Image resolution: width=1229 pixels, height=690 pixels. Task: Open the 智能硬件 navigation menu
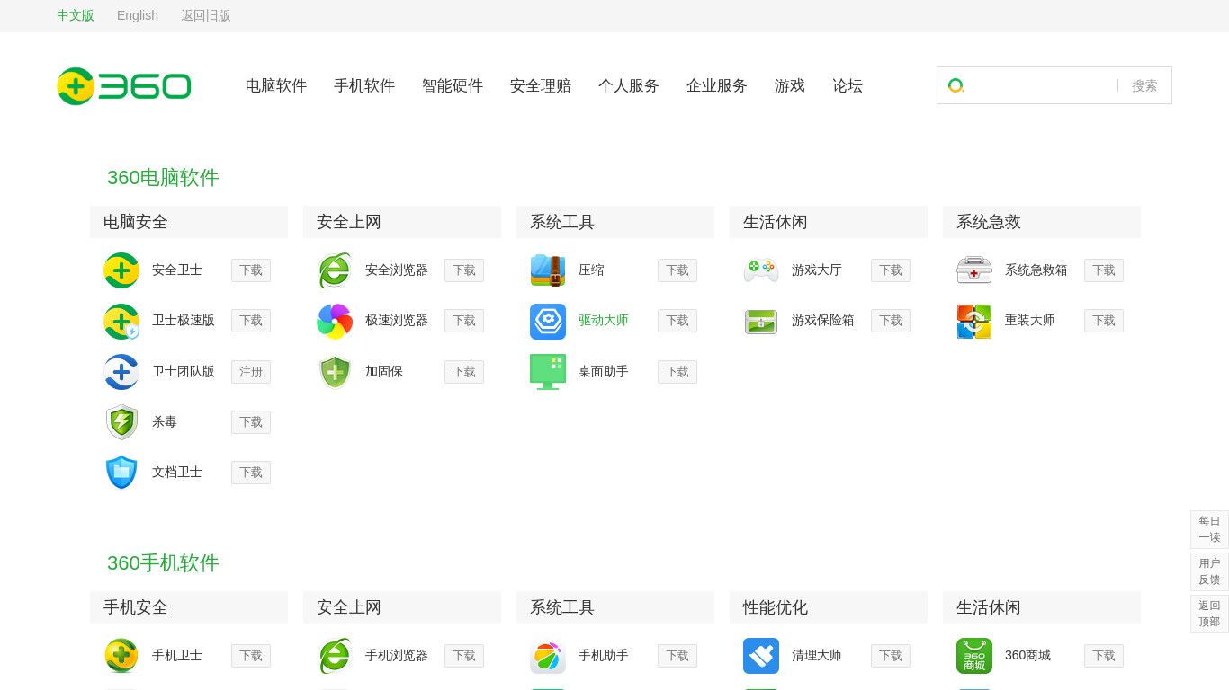(x=453, y=86)
